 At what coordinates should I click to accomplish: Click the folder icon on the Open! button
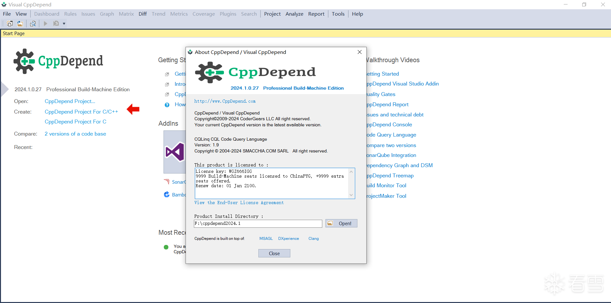coord(330,223)
